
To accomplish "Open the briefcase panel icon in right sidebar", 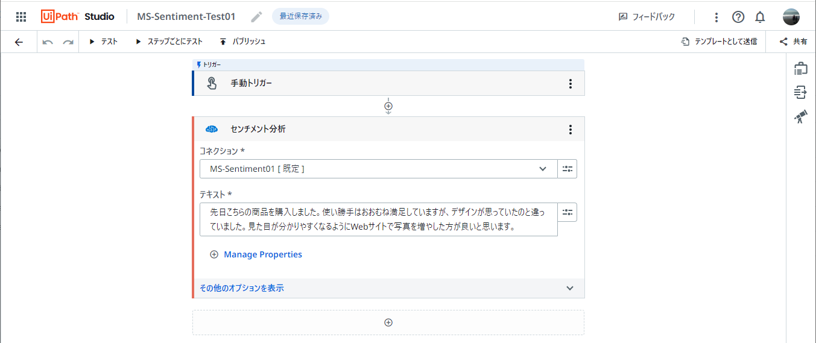I will point(800,69).
